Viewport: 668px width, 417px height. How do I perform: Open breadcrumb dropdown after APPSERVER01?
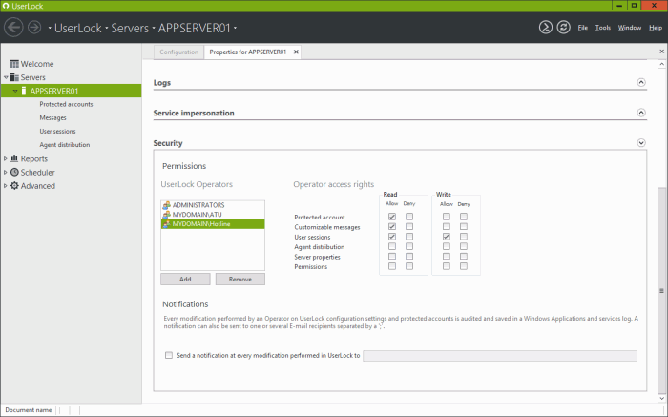235,28
